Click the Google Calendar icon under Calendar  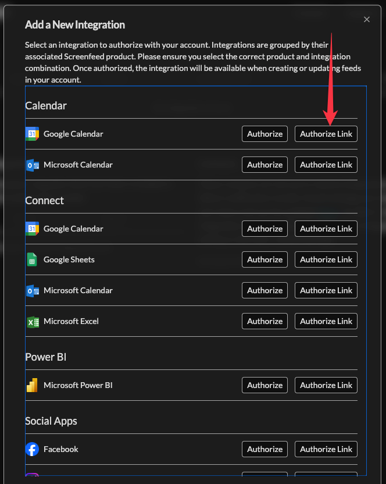[32, 134]
